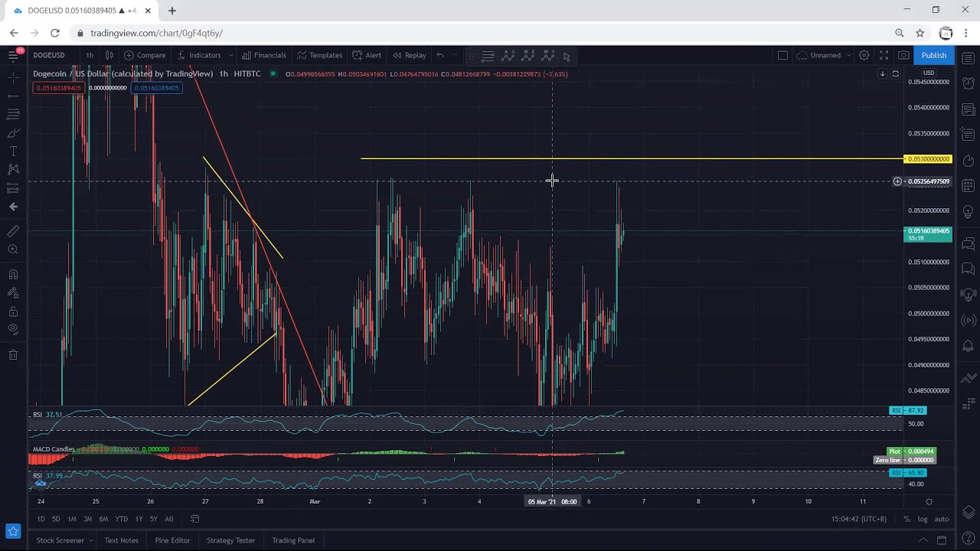Start bar Replay mode
The width and height of the screenshot is (980, 551).
coord(410,55)
